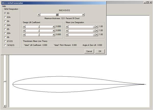Click second Mean Line Designation slider thumb

[x=94, y=31]
